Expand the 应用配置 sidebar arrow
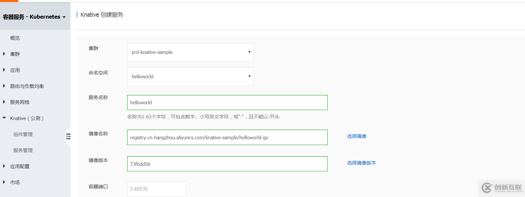Screen dimensions: 525x197 [4, 166]
